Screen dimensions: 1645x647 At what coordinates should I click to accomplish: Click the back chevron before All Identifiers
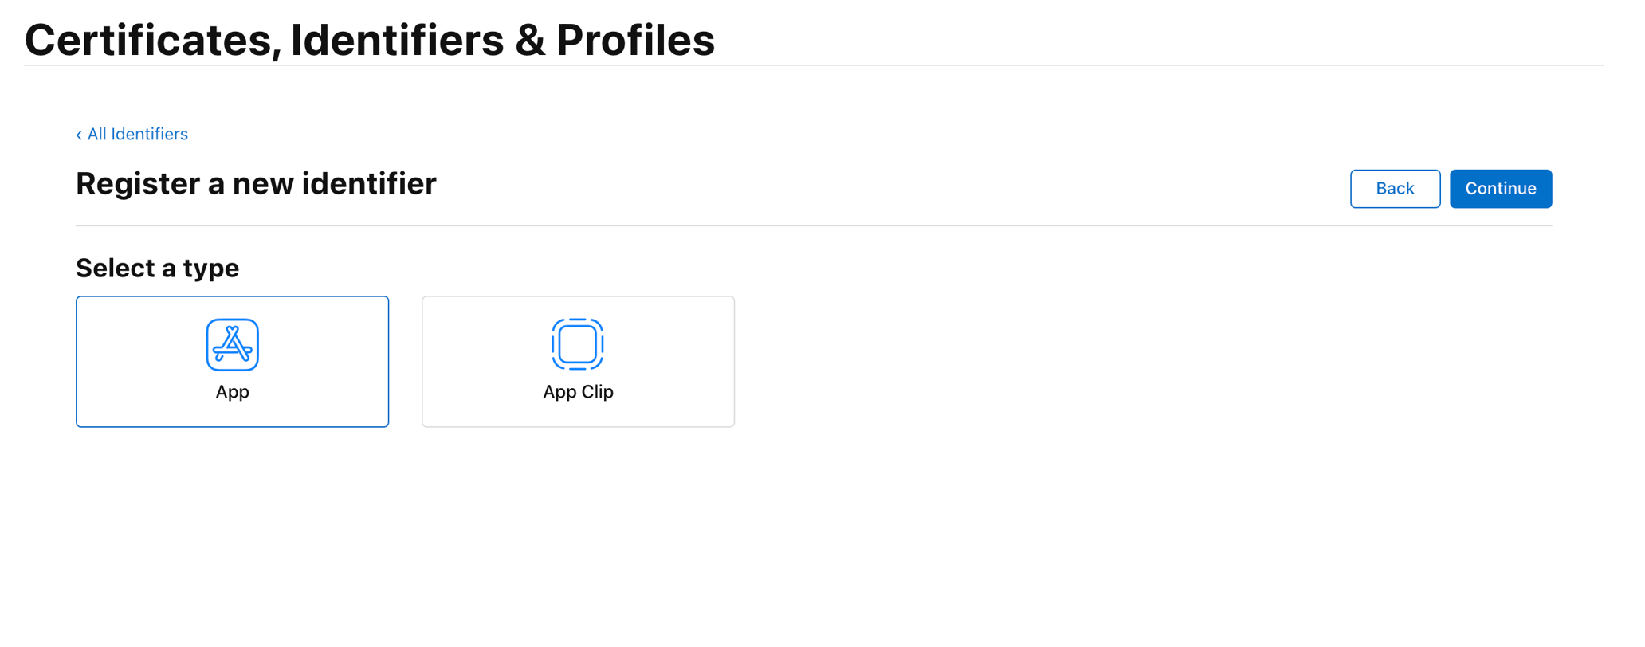(78, 134)
